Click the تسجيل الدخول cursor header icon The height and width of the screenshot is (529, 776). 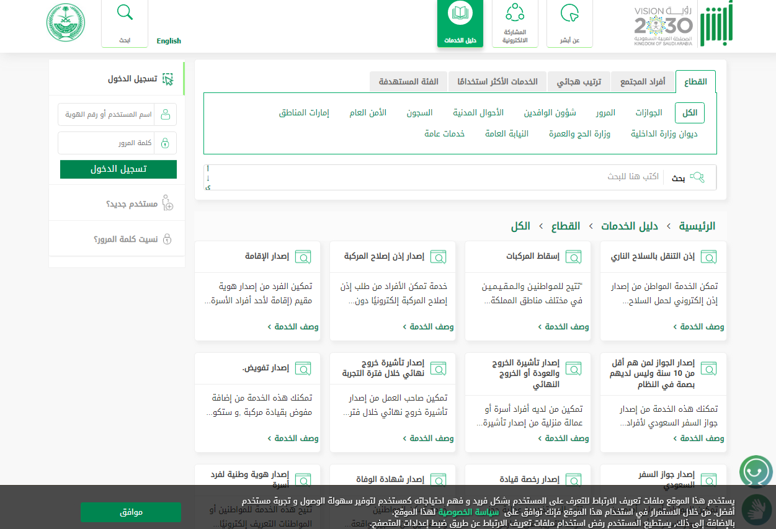(167, 79)
